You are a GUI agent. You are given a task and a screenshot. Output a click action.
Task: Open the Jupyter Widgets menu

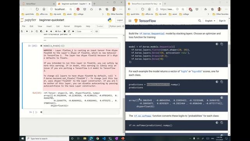pos(78,26)
